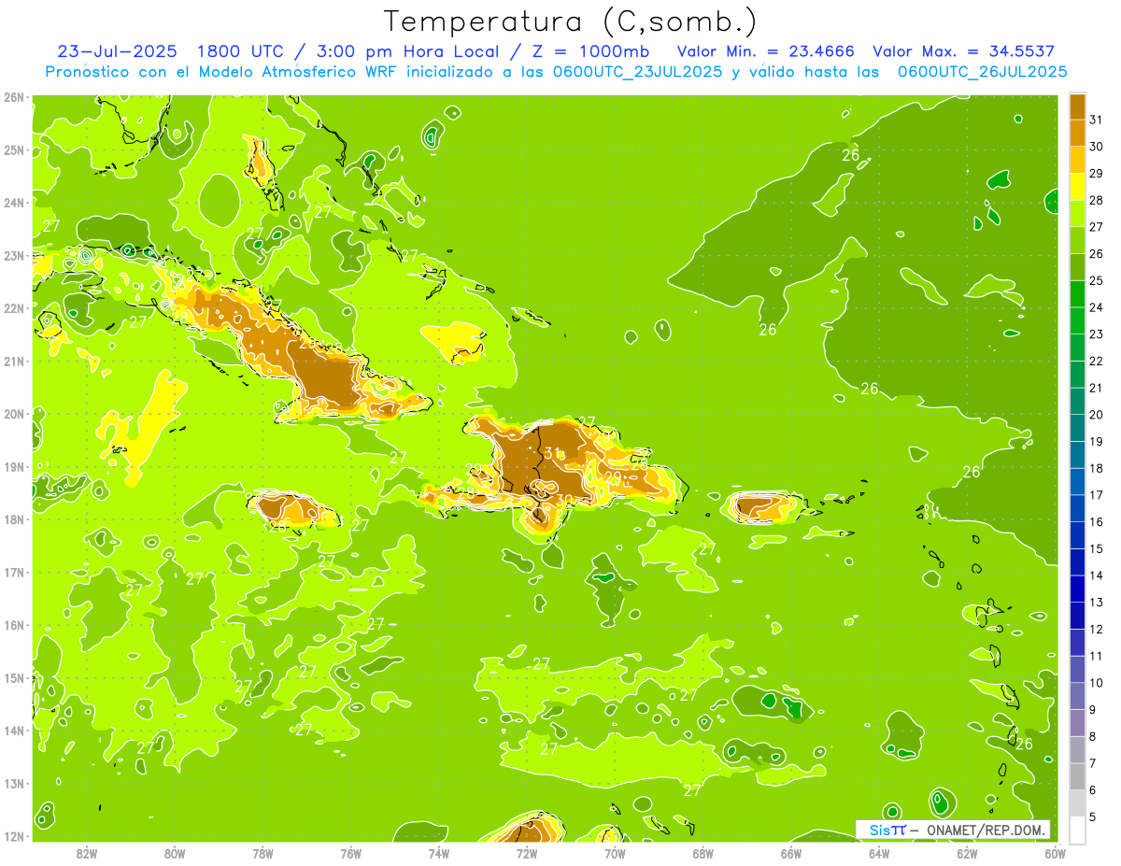Click gray color scale segment between 6 and 7

1077,777
